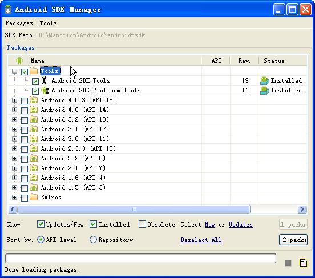Click the Extras folder icon
The height and width of the screenshot is (278, 315).
[34, 197]
